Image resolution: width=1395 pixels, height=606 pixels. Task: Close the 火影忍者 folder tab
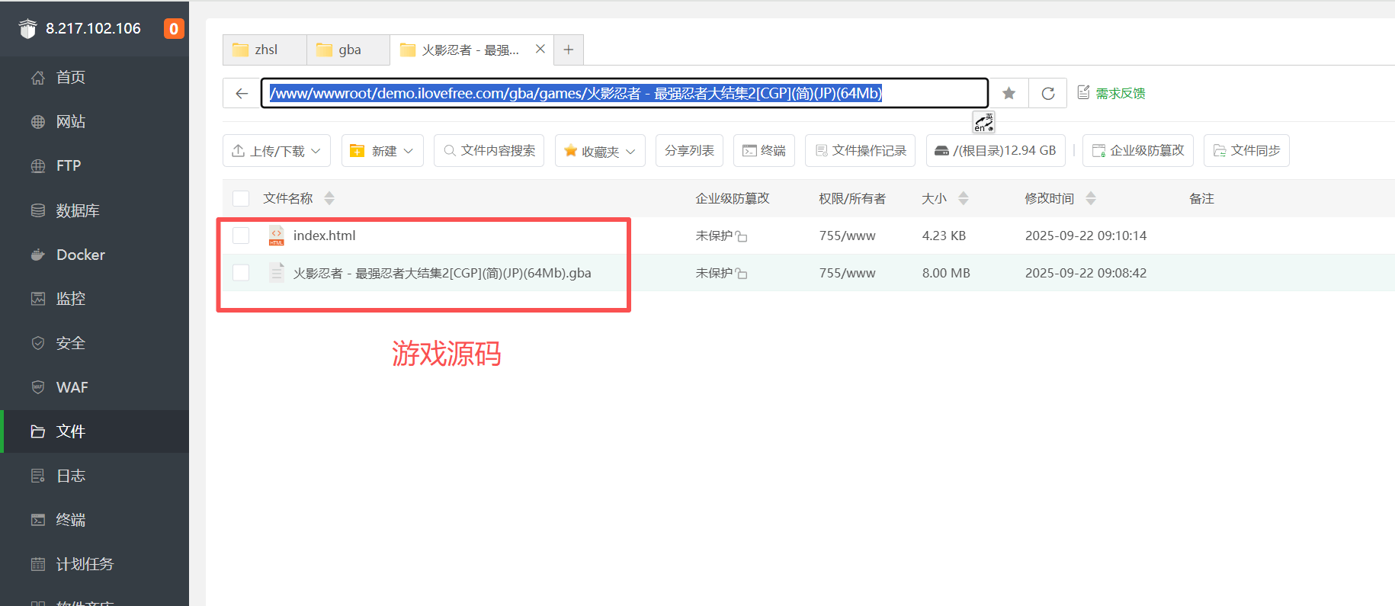click(x=540, y=49)
